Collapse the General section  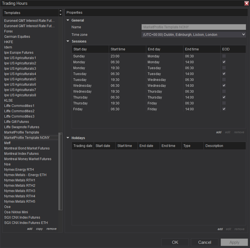point(68,20)
